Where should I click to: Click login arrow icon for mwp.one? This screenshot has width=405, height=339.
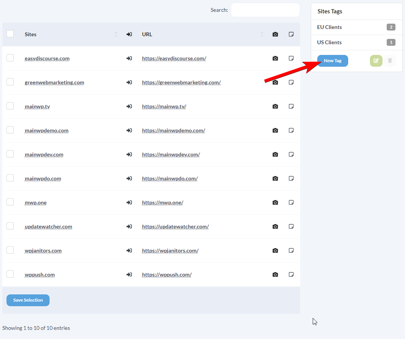tap(129, 202)
